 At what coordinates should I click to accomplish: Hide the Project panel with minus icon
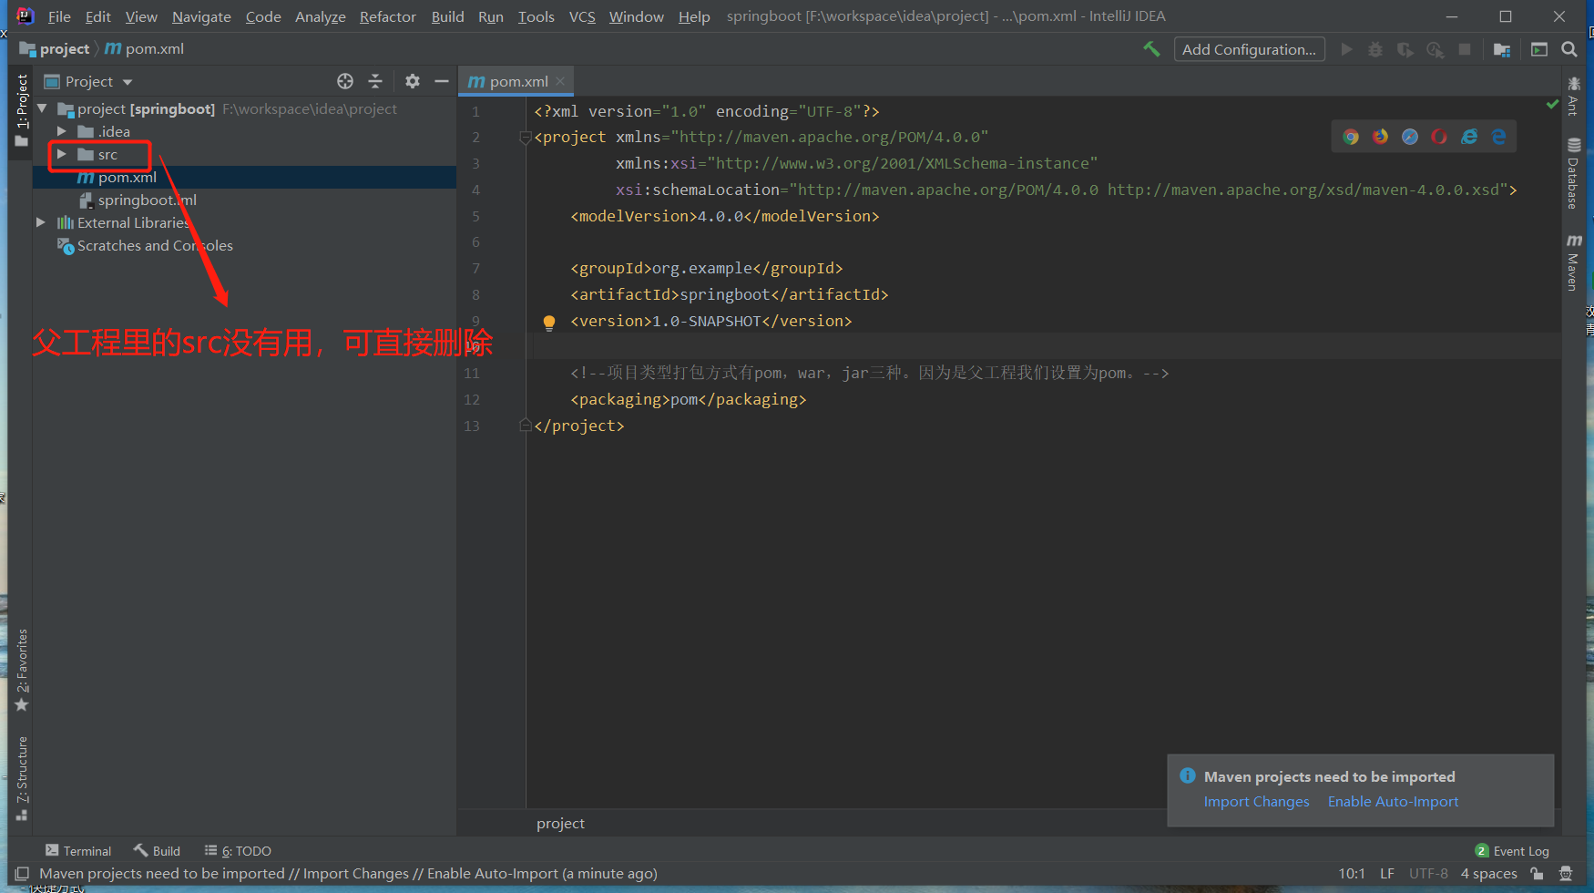coord(442,81)
